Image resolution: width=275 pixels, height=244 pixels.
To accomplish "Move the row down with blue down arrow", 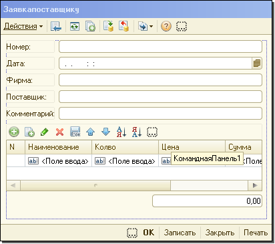I will pyautogui.click(x=105, y=132).
